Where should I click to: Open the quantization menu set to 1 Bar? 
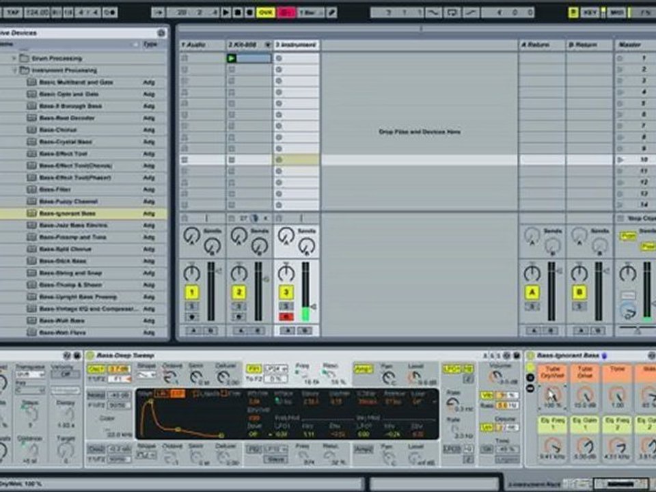[310, 12]
